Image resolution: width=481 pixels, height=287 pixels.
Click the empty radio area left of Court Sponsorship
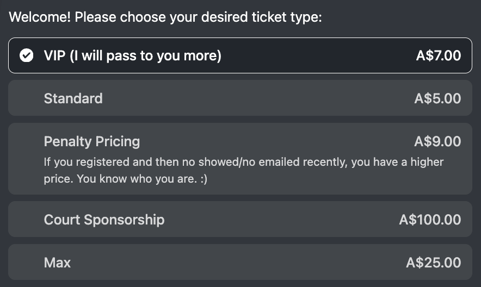point(26,220)
